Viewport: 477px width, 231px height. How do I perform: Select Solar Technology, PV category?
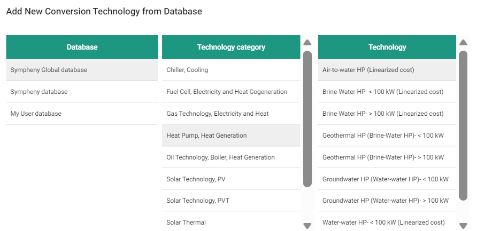click(x=230, y=179)
